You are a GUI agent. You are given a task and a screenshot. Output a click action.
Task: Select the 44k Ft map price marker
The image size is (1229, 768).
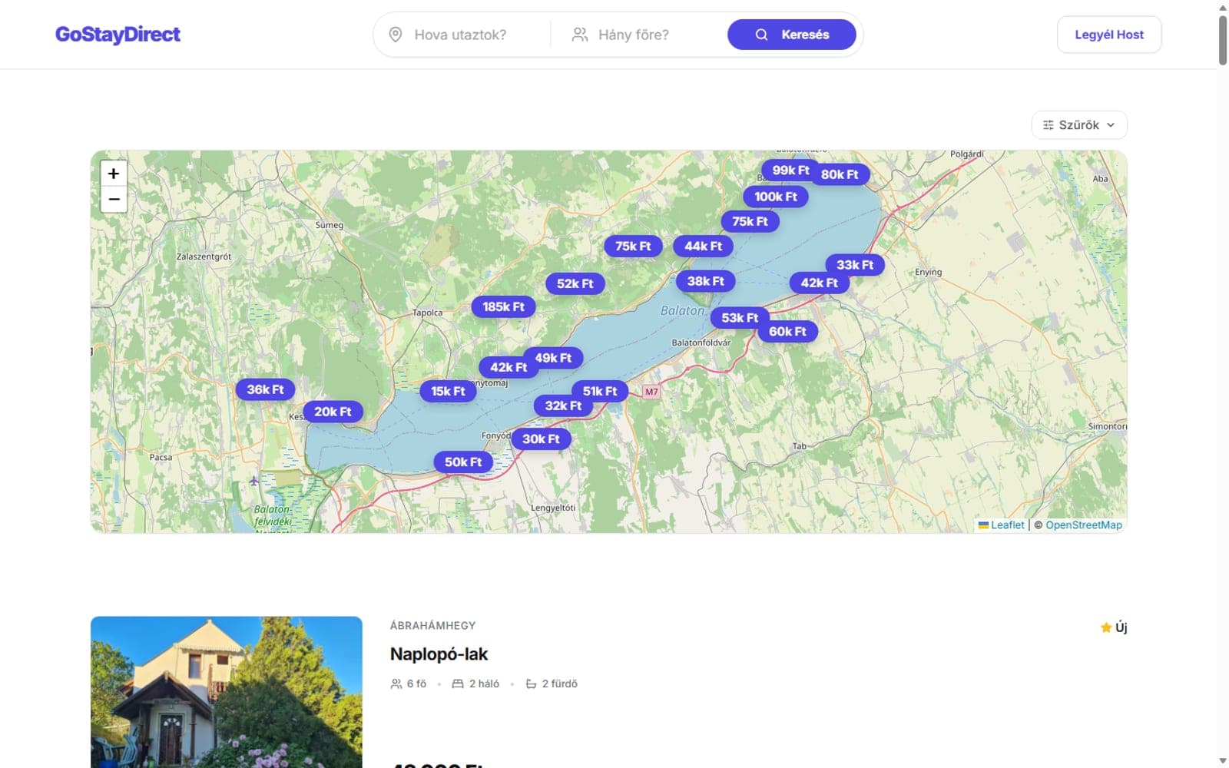coord(704,247)
